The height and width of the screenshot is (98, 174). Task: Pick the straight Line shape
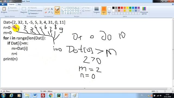pos(63,8)
